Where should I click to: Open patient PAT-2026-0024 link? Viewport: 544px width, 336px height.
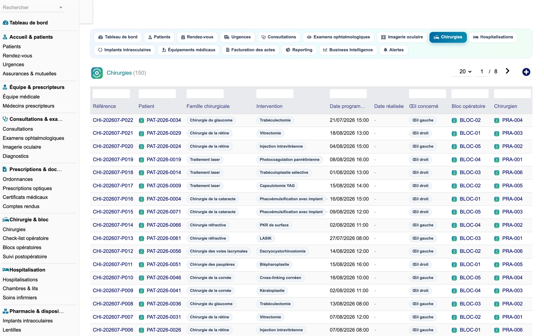[x=164, y=146]
